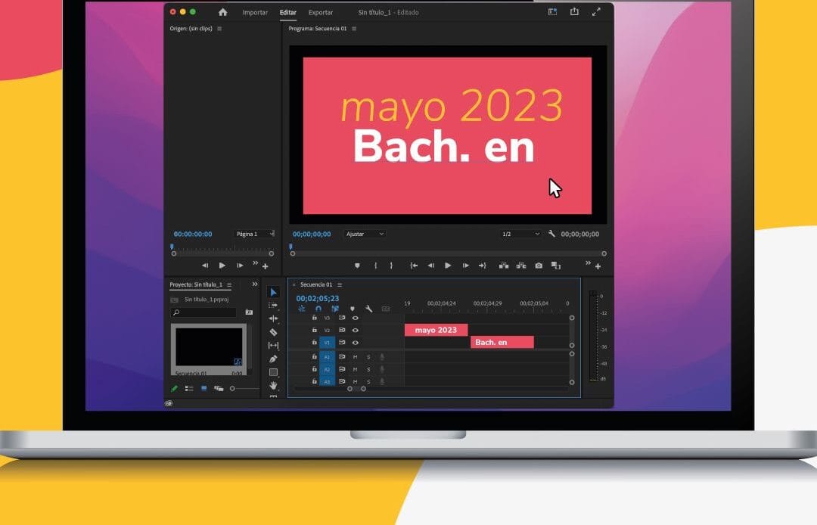The image size is (817, 525).
Task: Open timeline display settings wrench
Action: point(369,309)
